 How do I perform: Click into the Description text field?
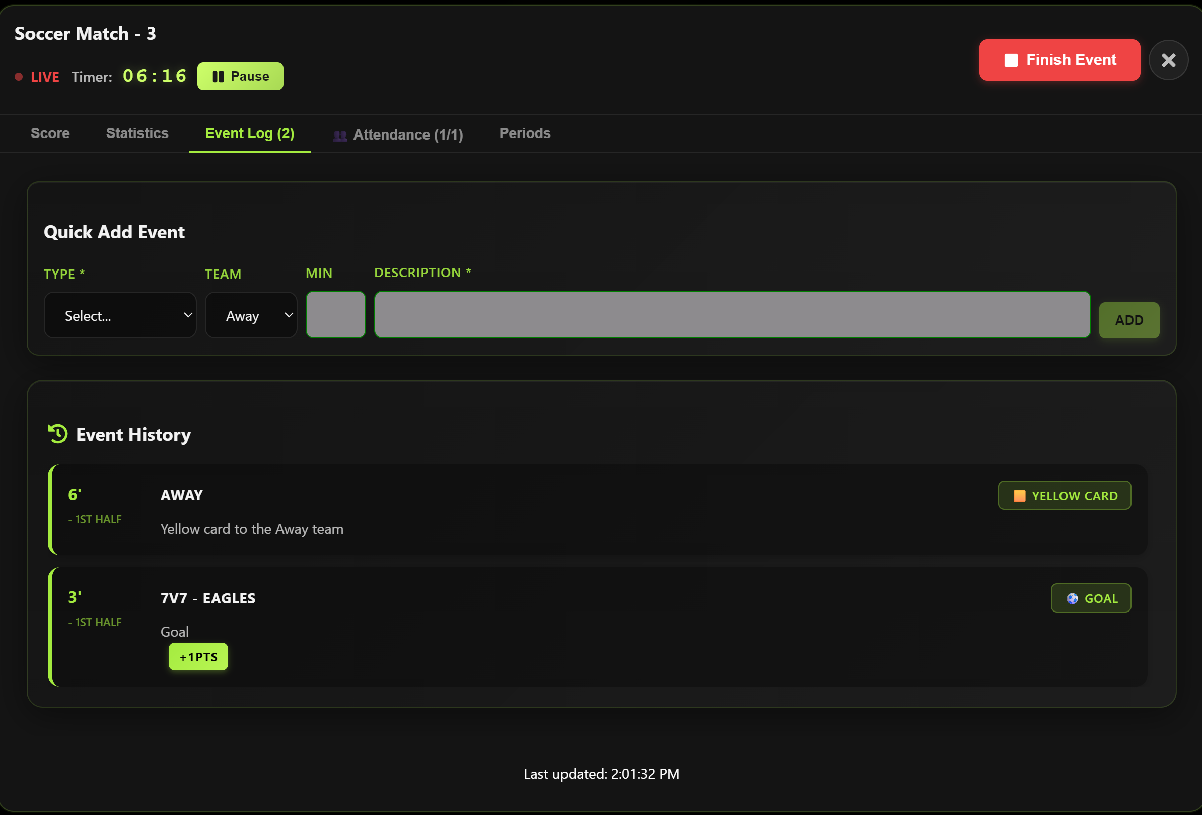coord(732,315)
